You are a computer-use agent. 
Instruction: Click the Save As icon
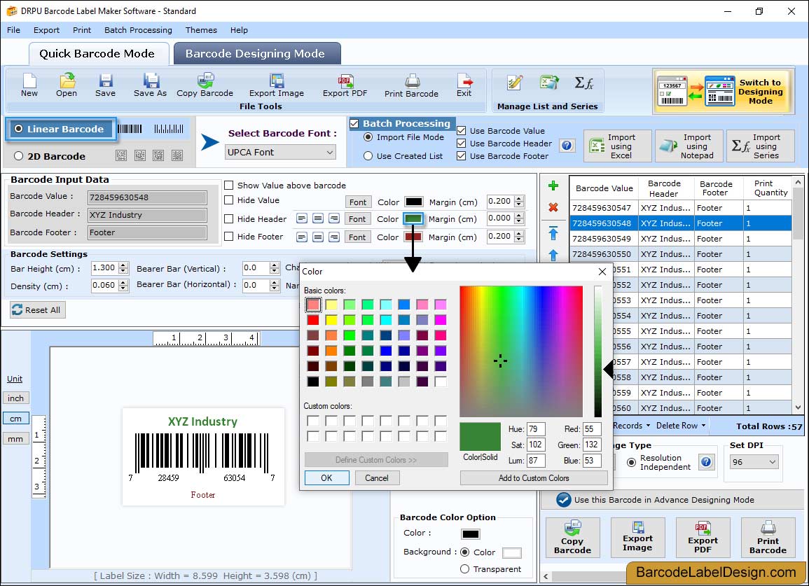150,85
